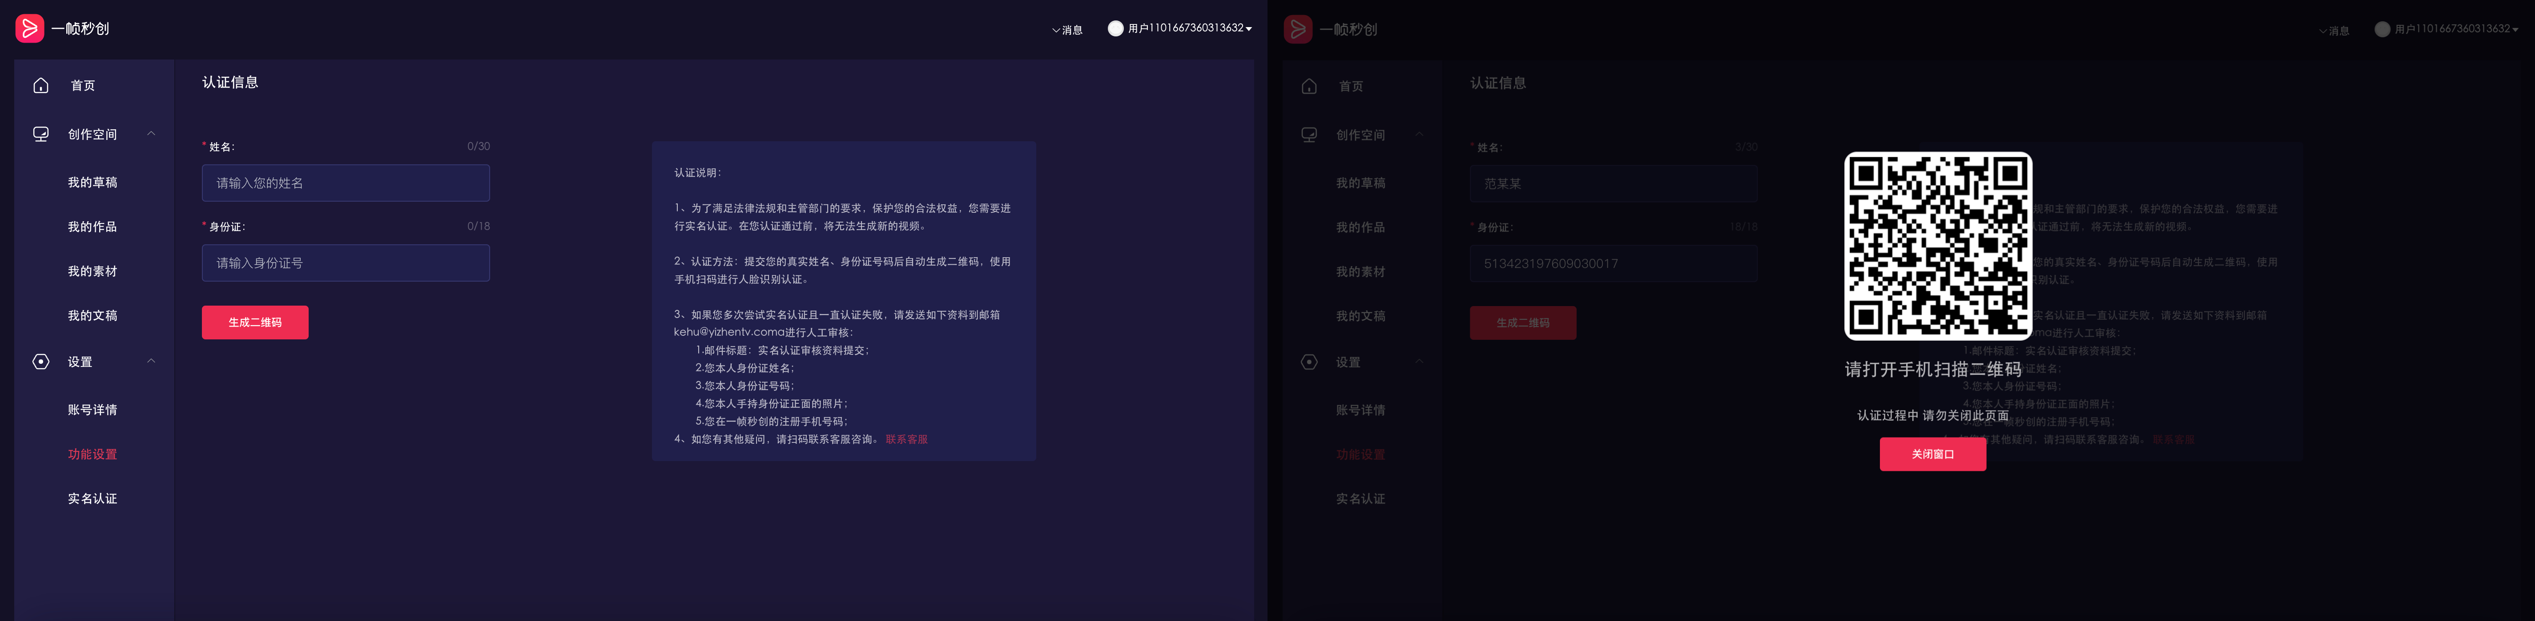Open 我的素材 in left window sidebar

click(x=93, y=271)
